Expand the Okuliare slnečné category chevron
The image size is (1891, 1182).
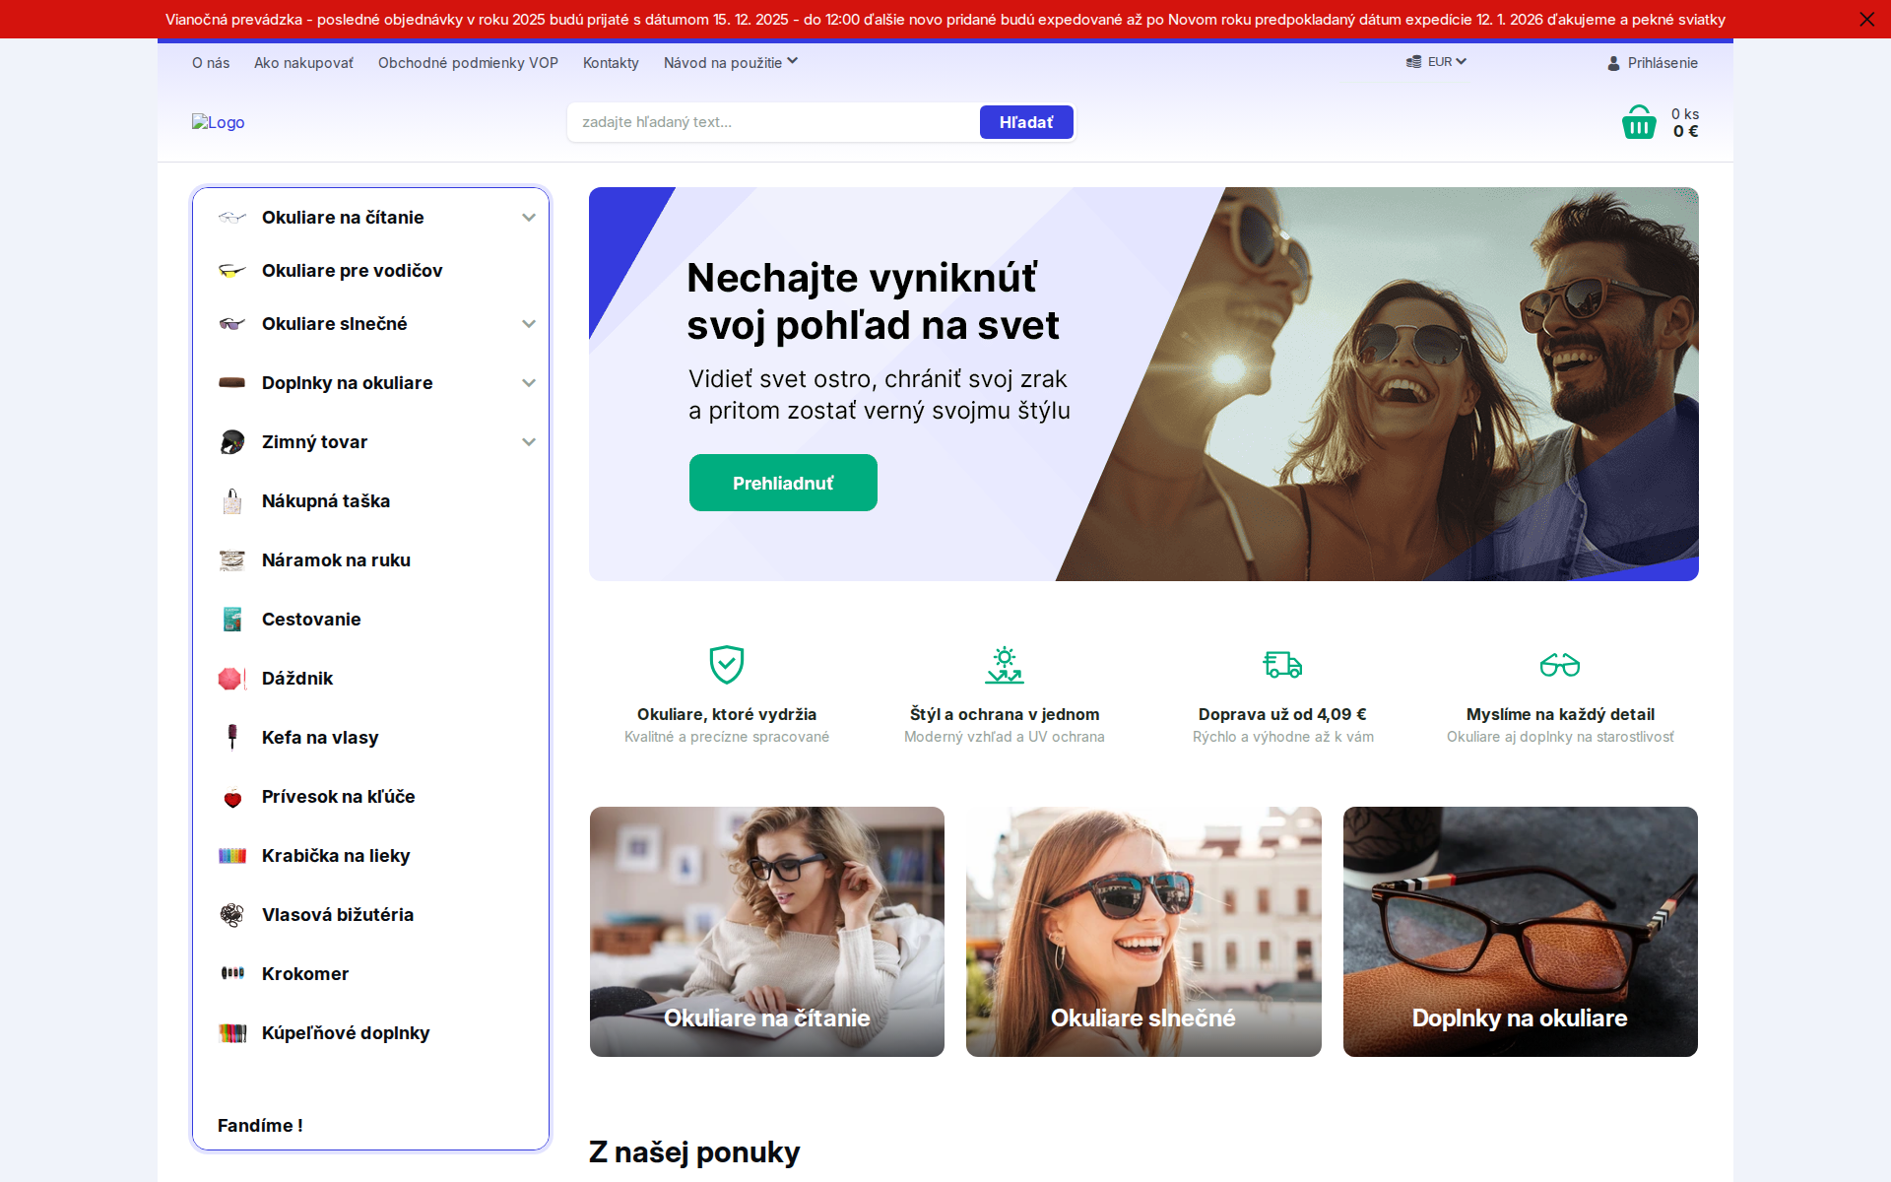click(529, 323)
